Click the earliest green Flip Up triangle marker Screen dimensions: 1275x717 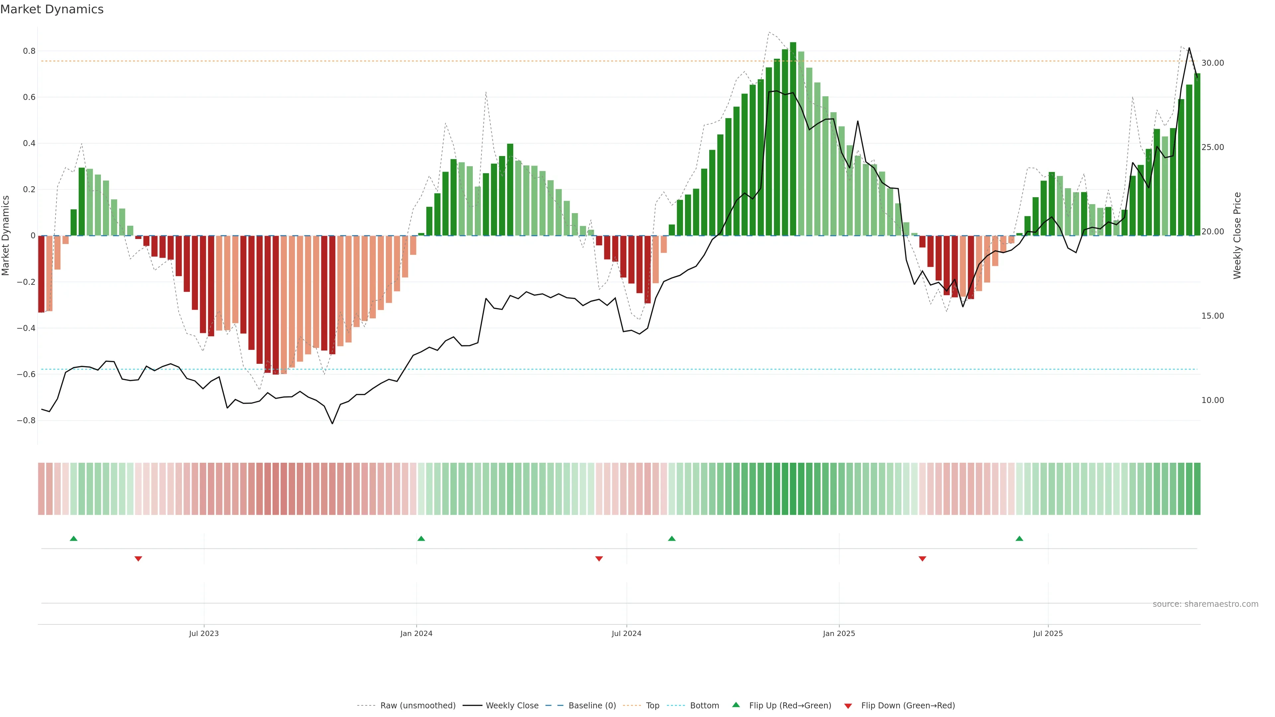click(74, 538)
